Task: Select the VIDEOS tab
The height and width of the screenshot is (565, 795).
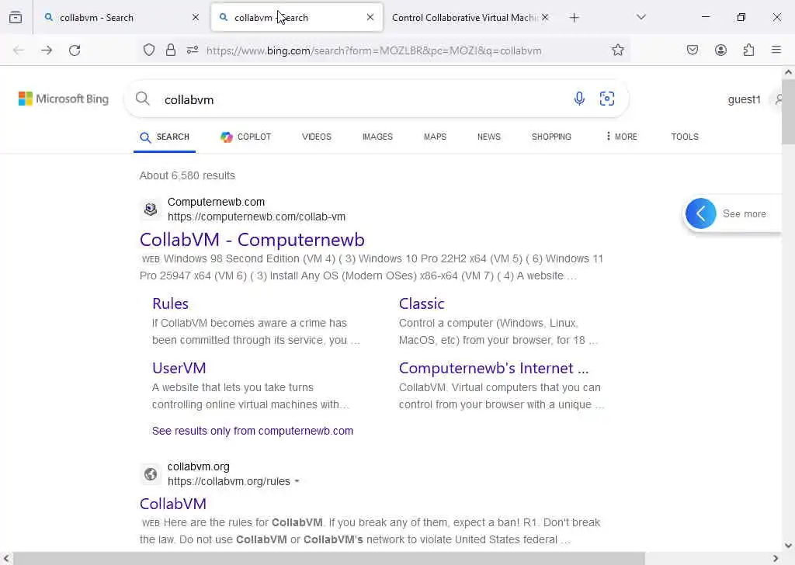Action: coord(317,137)
